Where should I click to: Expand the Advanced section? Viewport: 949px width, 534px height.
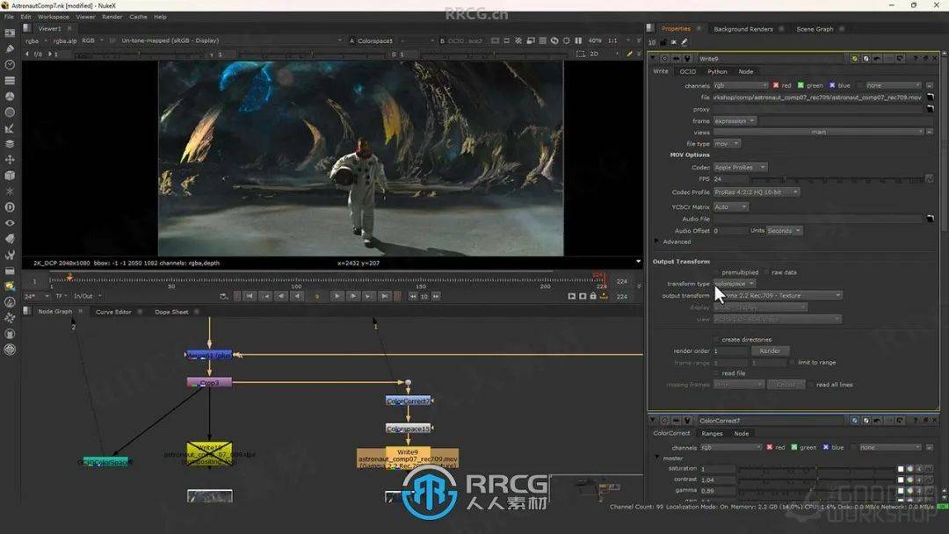click(x=656, y=242)
